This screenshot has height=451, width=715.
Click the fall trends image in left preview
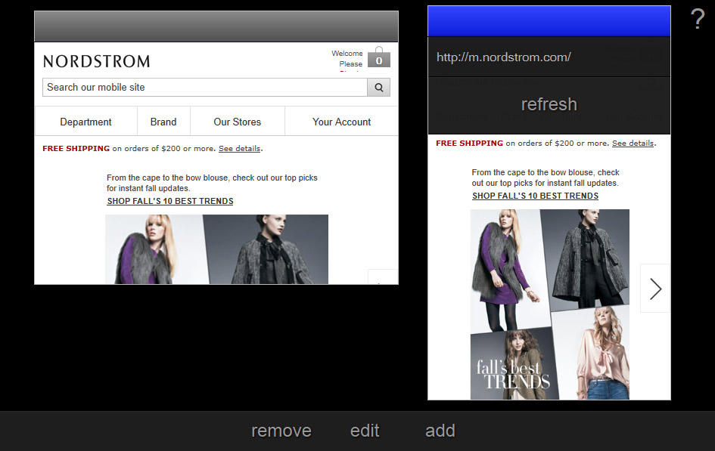click(x=216, y=249)
